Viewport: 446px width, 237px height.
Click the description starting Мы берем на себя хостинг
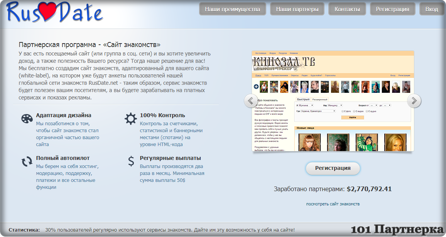coord(67,177)
